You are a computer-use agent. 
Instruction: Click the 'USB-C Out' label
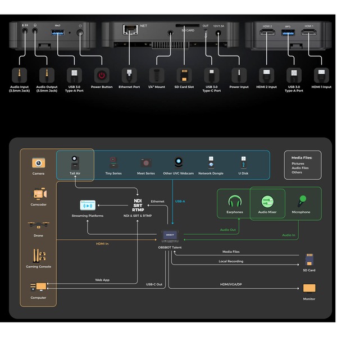click(154, 284)
